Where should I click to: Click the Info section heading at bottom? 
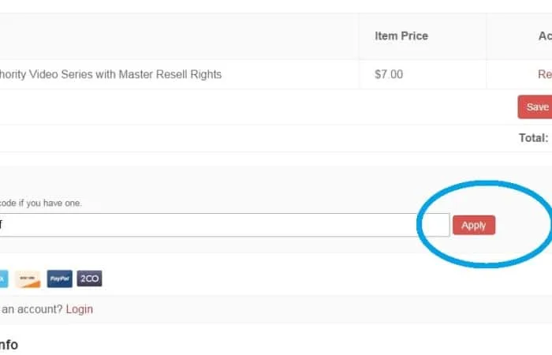click(9, 345)
